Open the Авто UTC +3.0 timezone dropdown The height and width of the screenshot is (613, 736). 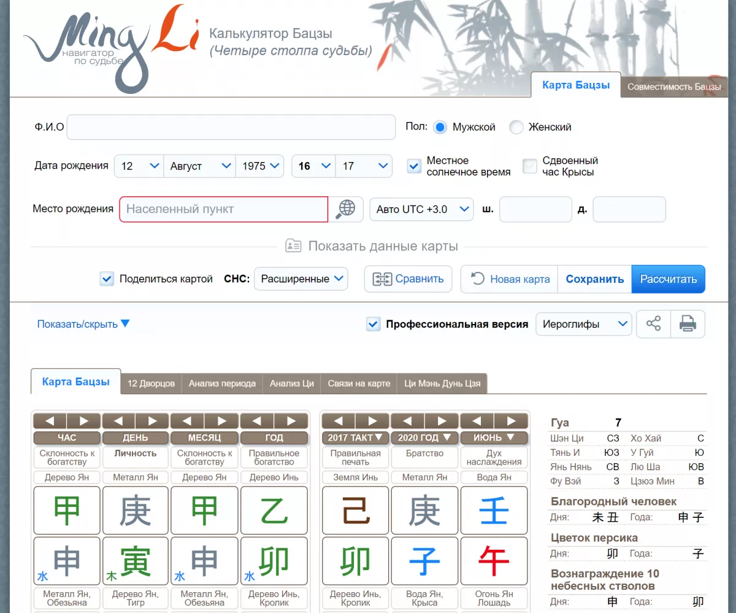421,209
